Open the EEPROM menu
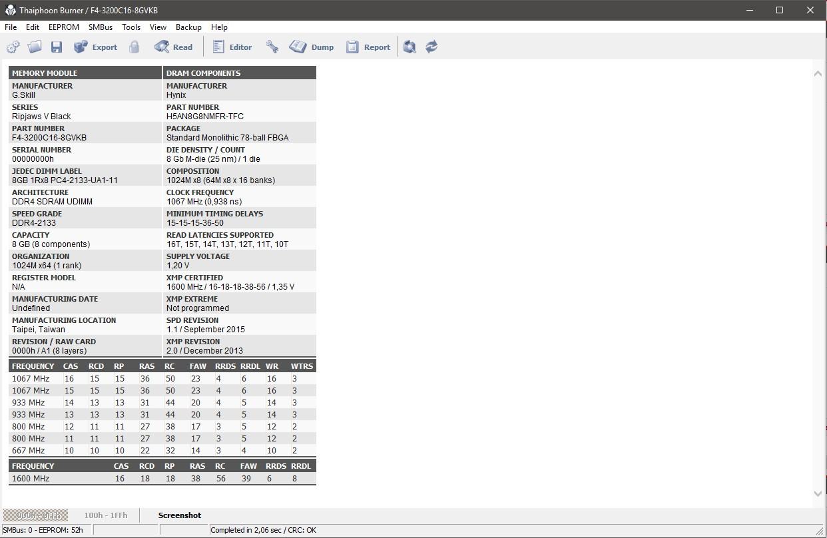The image size is (827, 538). (x=64, y=27)
